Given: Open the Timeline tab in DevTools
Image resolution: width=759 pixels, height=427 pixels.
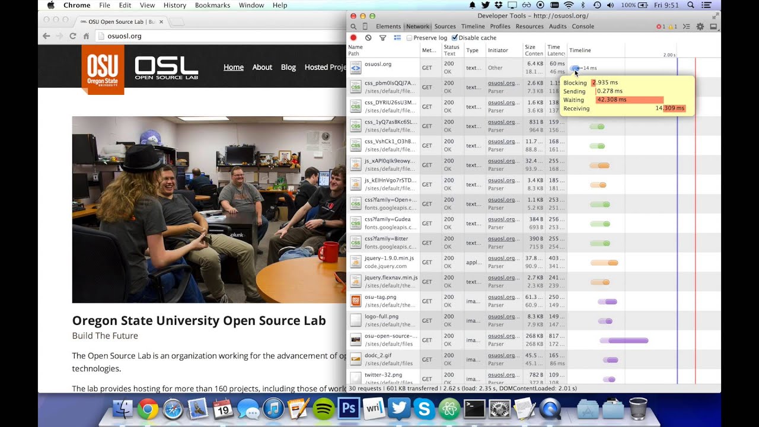Looking at the screenshot, I should (x=473, y=27).
